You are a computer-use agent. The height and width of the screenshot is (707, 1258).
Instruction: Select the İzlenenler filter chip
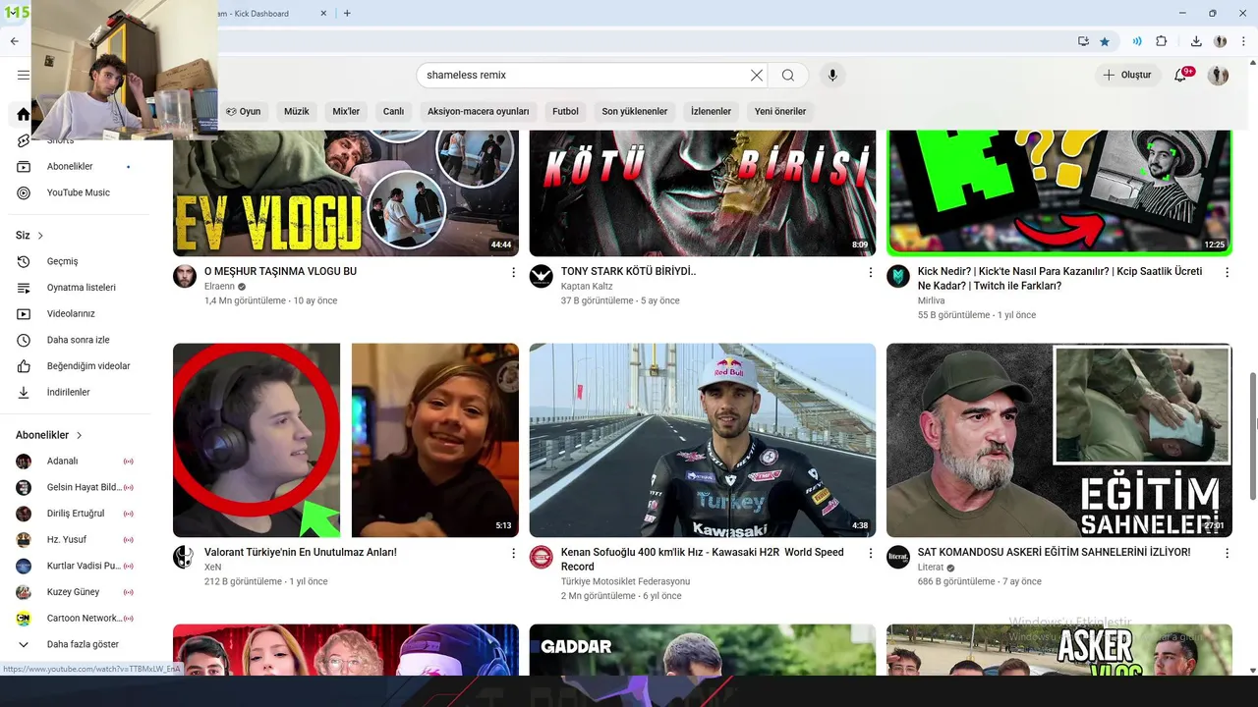pyautogui.click(x=711, y=111)
